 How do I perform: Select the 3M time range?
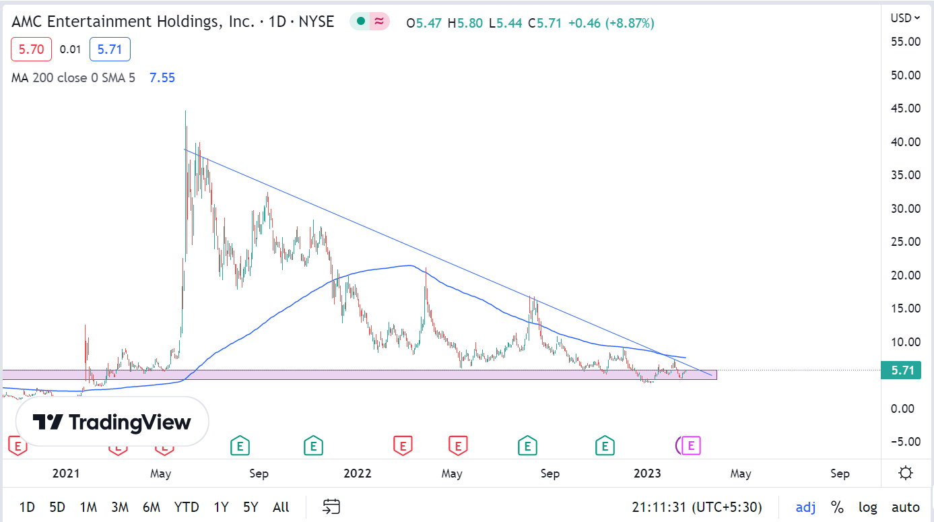[x=120, y=507]
